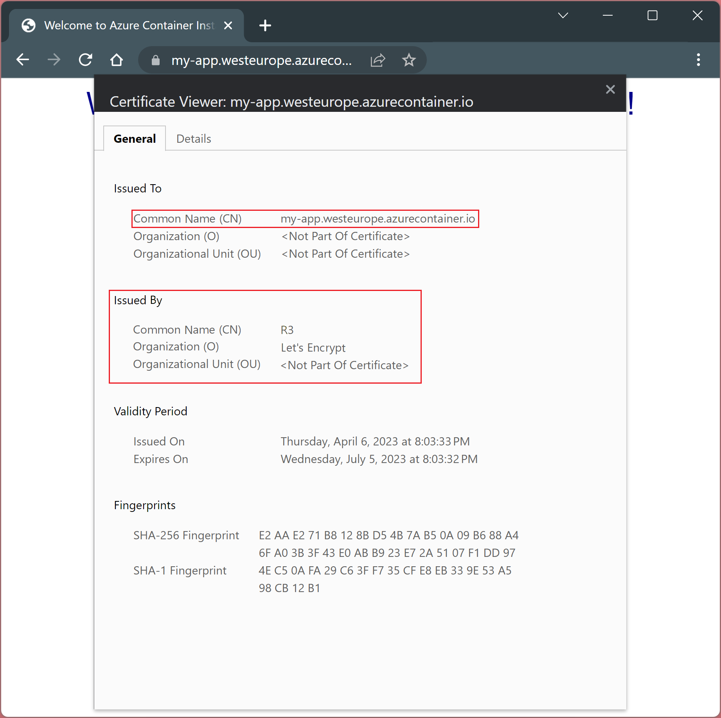The image size is (721, 718).
Task: Close the Certificate Viewer dialog
Action: coord(610,90)
